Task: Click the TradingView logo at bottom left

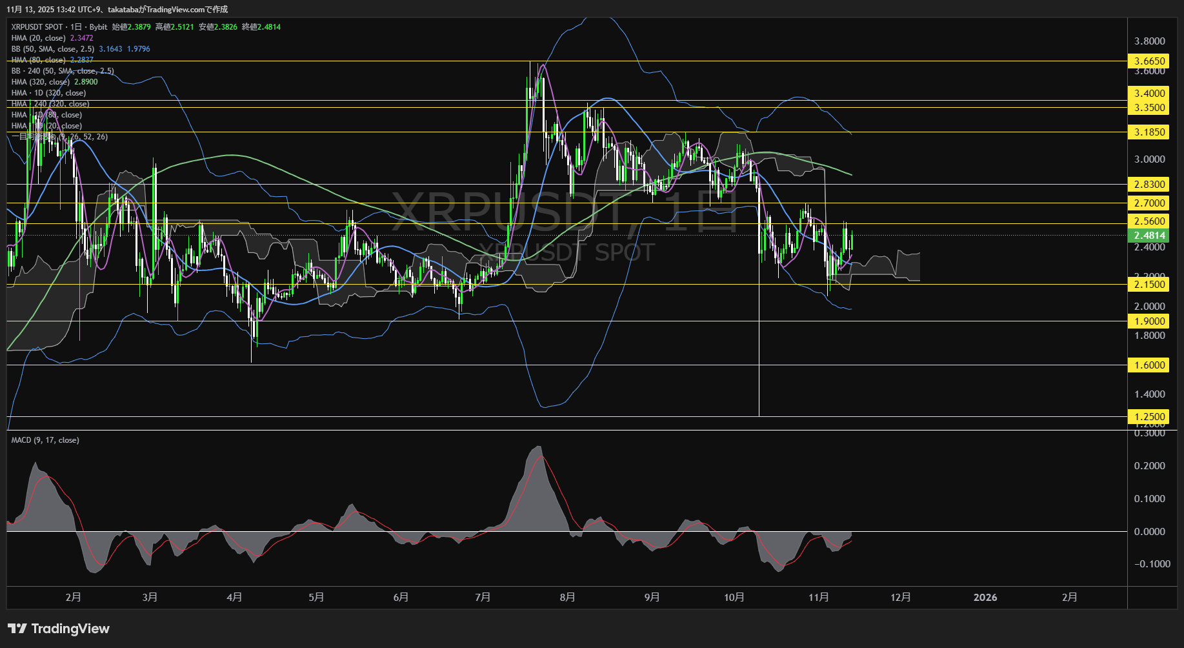Action: coord(58,628)
